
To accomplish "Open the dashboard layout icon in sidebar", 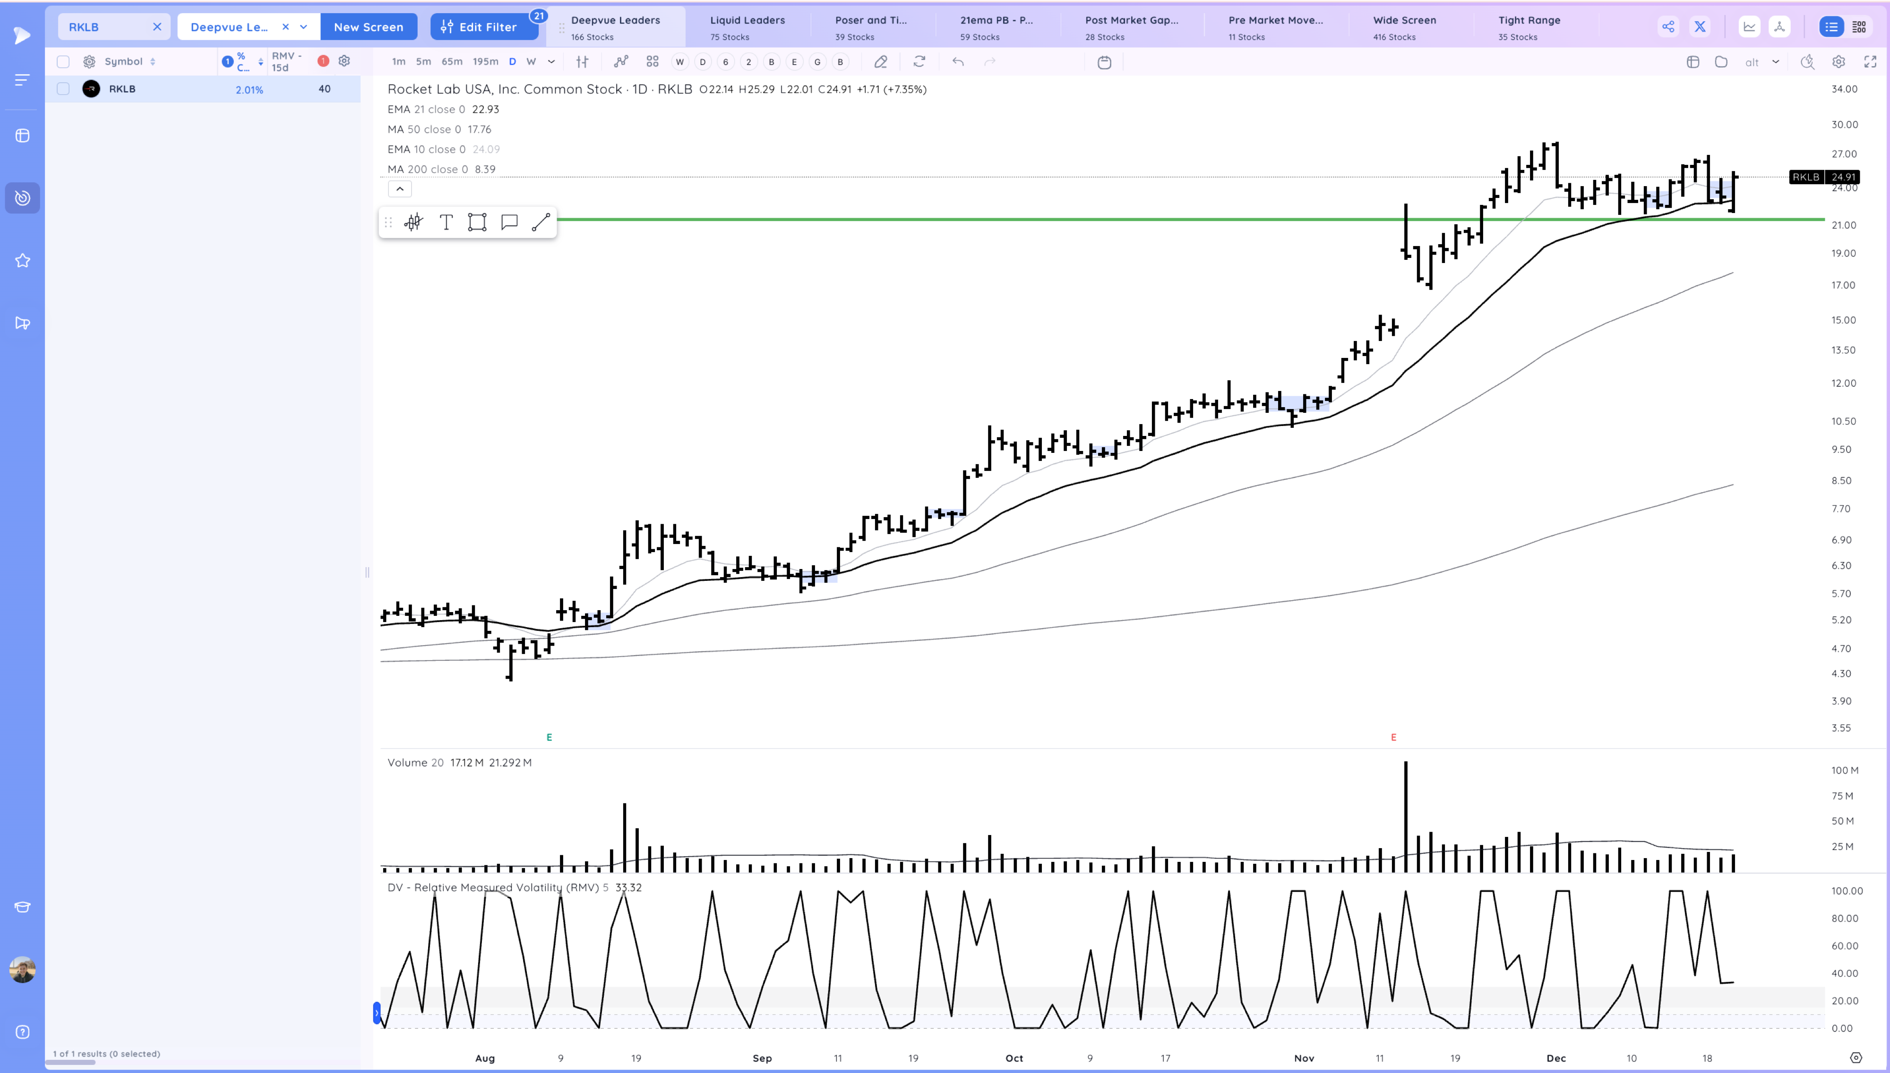I will pyautogui.click(x=22, y=136).
